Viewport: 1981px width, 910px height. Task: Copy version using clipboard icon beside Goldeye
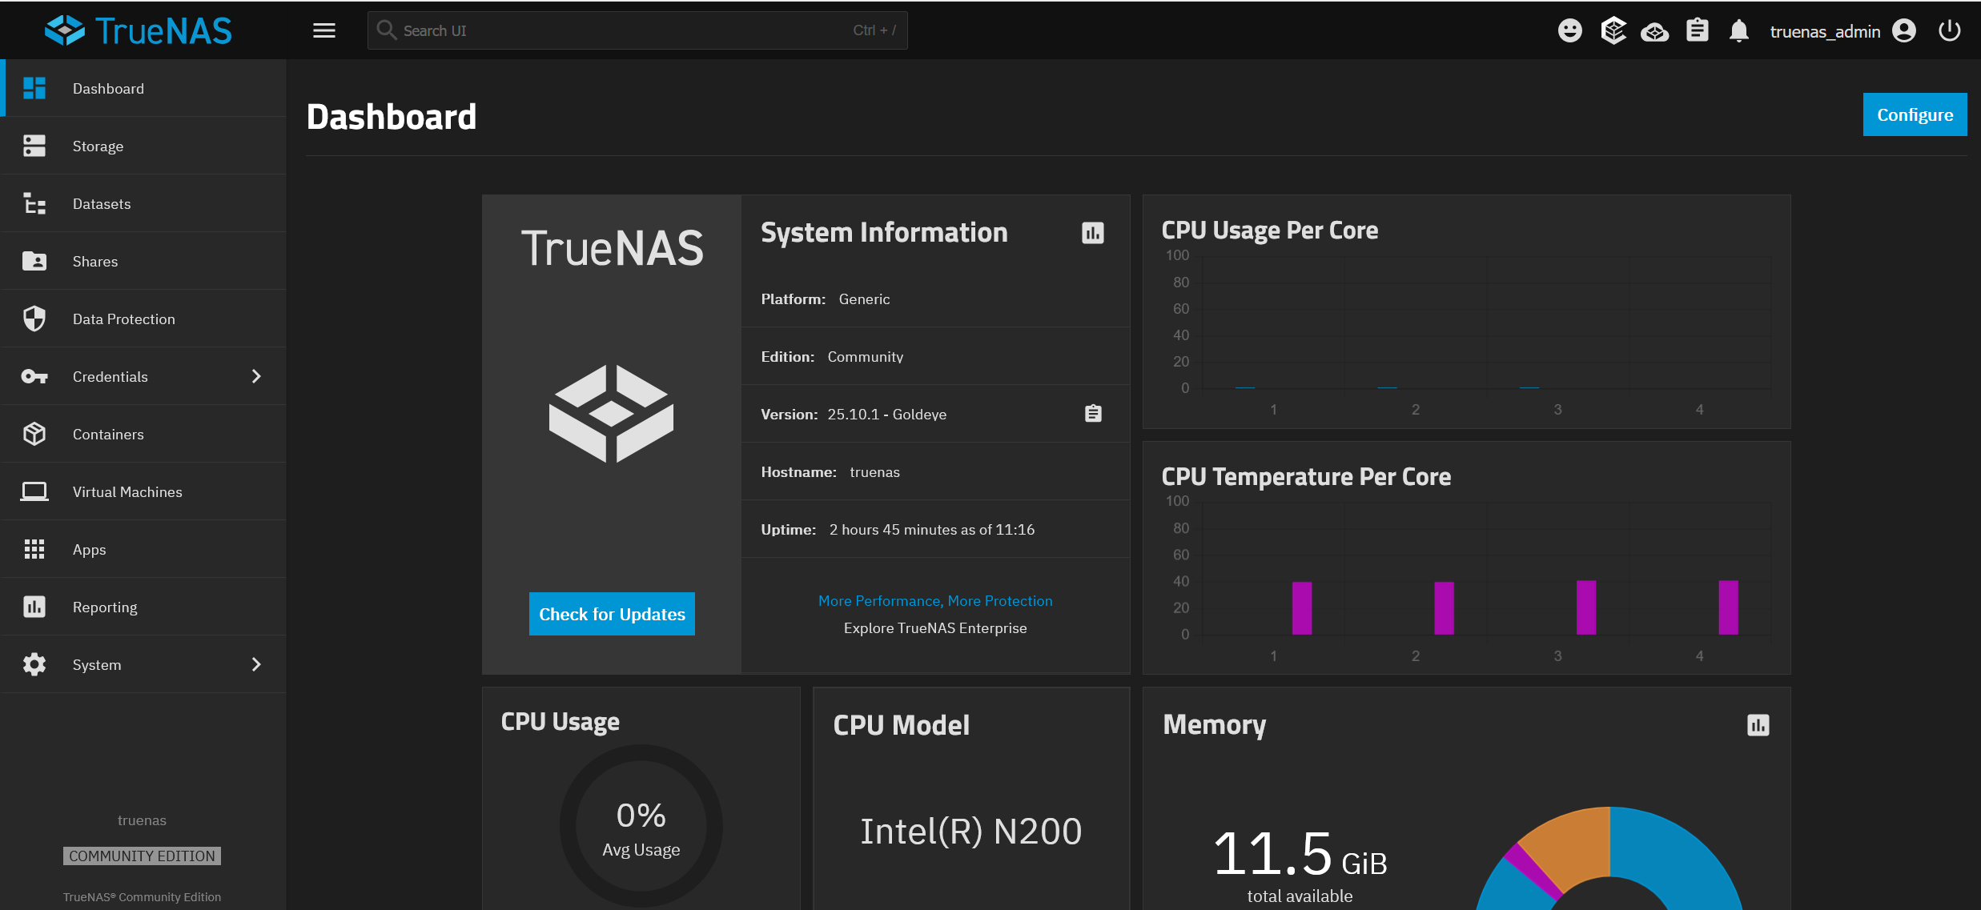1093,414
